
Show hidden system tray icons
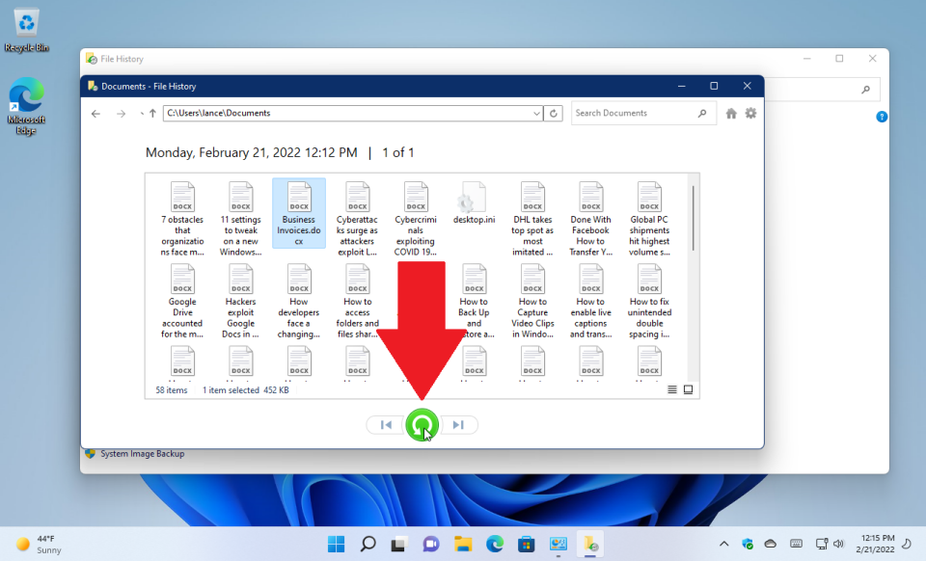point(724,544)
